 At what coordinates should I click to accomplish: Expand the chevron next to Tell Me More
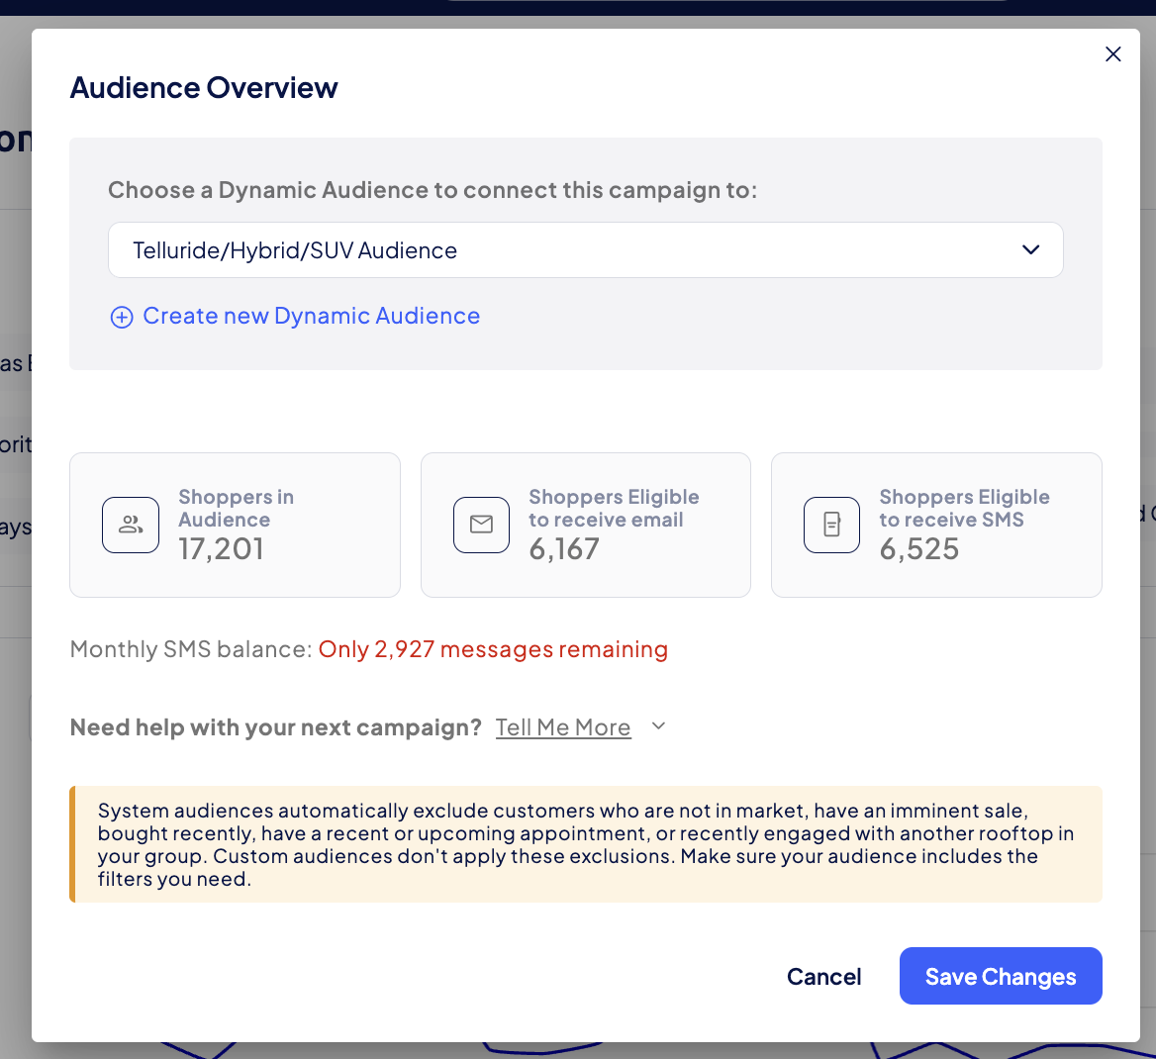tap(659, 726)
